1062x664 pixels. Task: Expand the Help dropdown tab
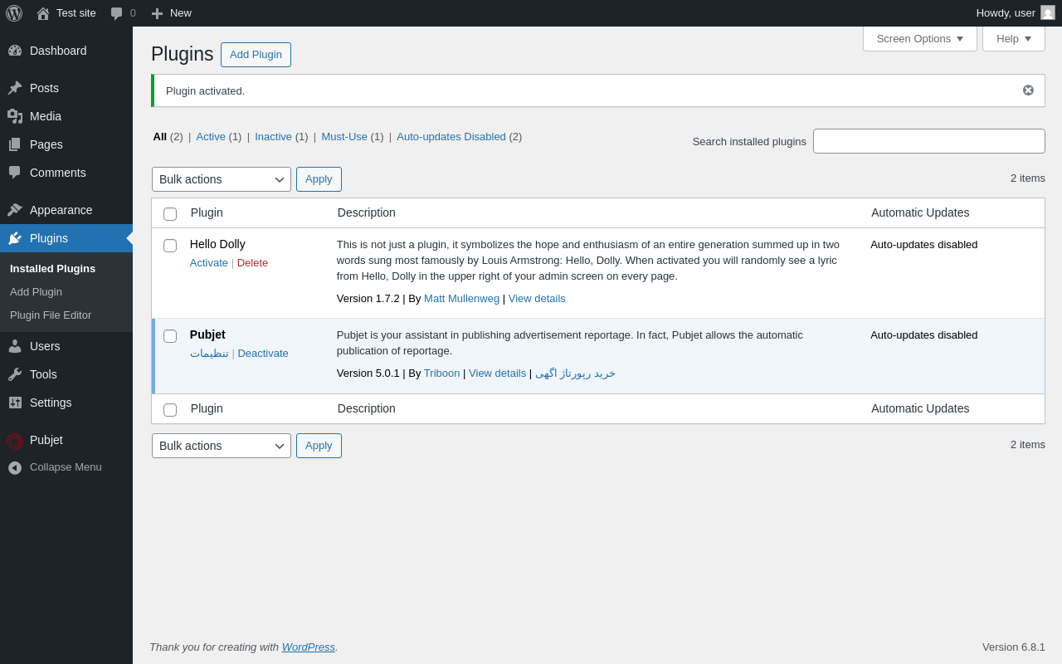pyautogui.click(x=1013, y=38)
